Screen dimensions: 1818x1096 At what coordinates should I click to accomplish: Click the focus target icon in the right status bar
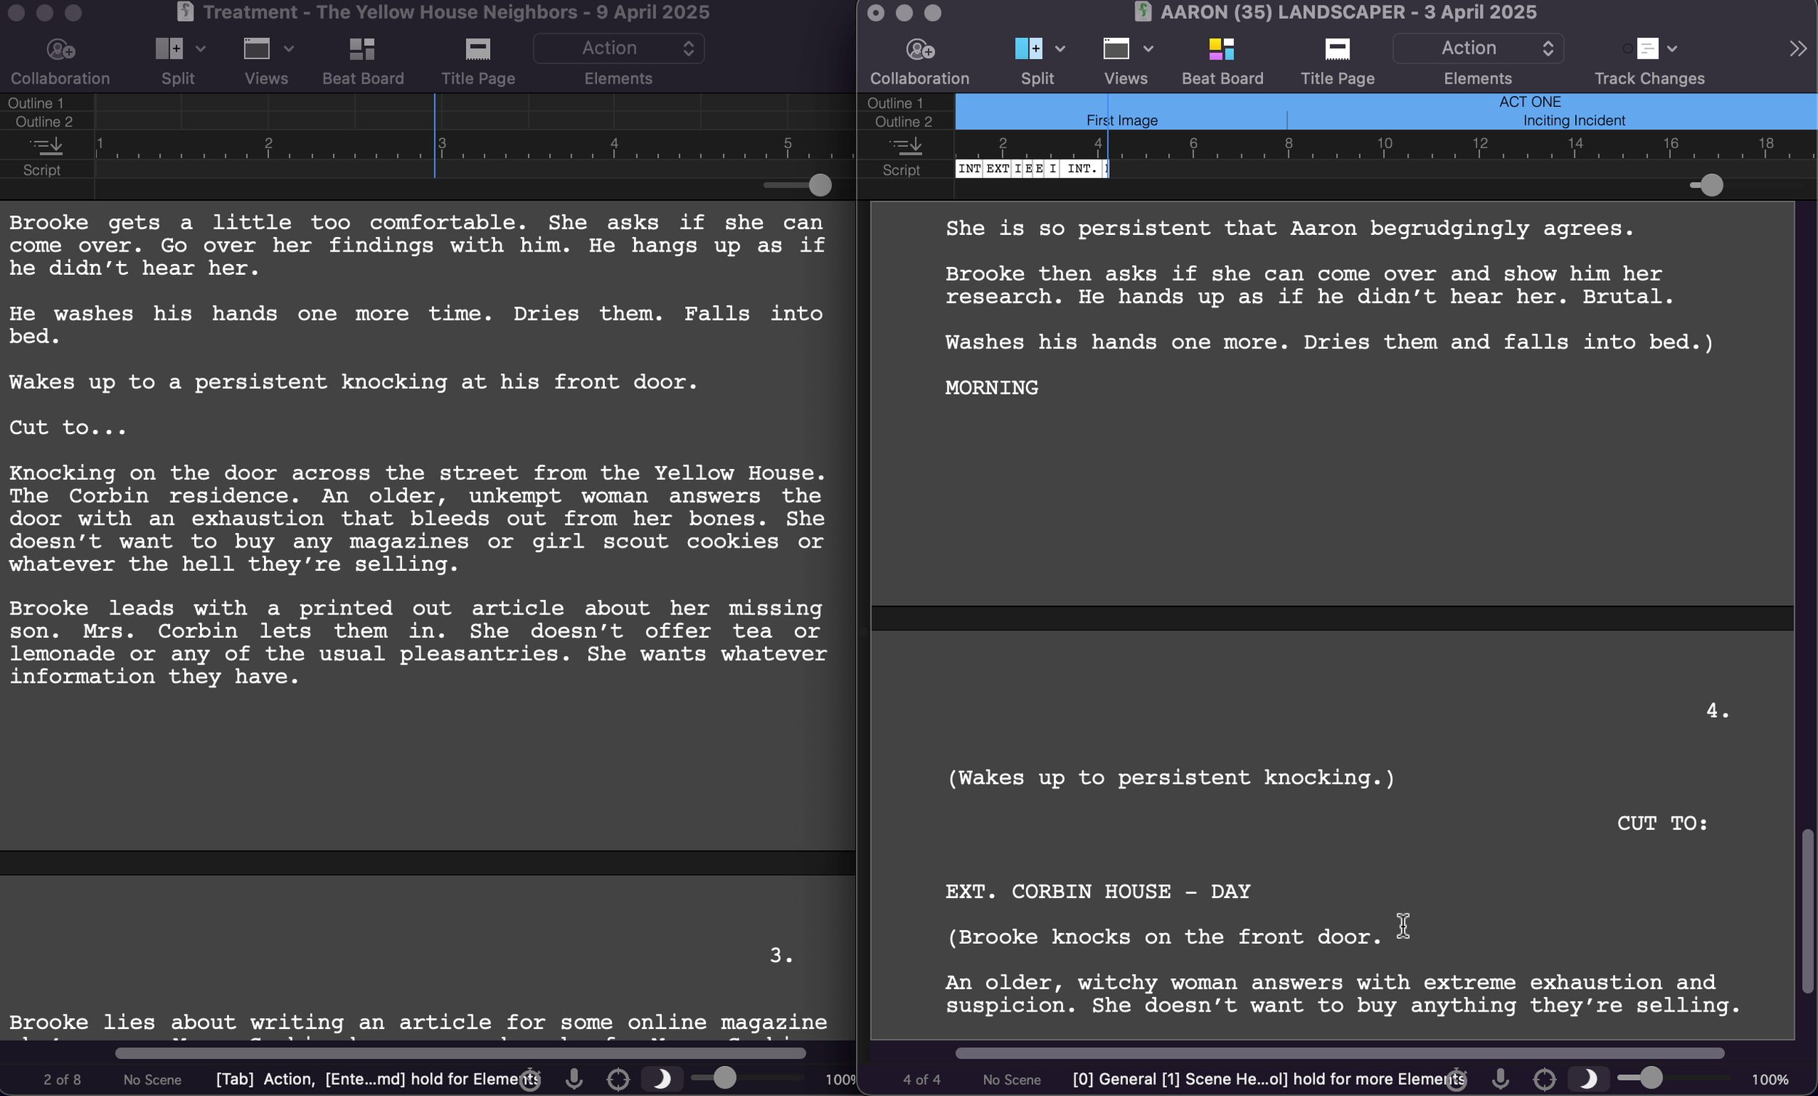(x=1545, y=1079)
